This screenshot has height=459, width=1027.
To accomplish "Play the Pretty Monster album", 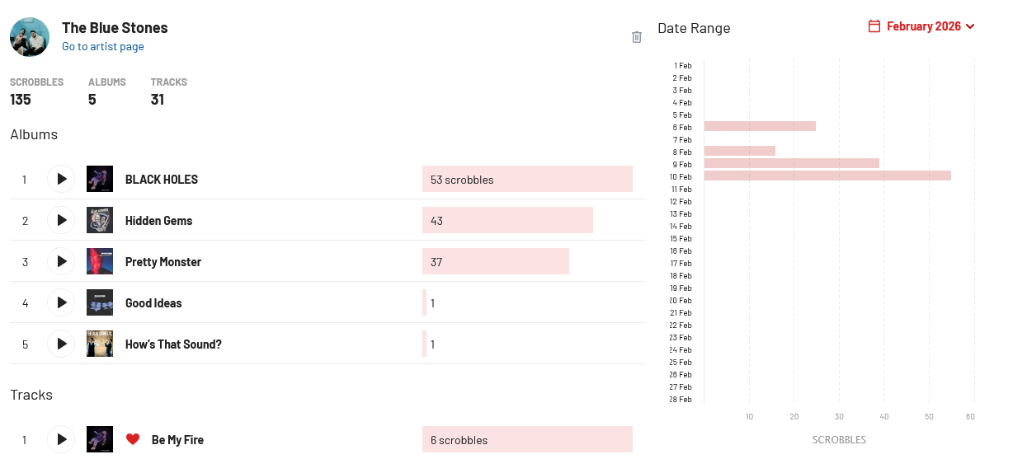I will pyautogui.click(x=61, y=261).
